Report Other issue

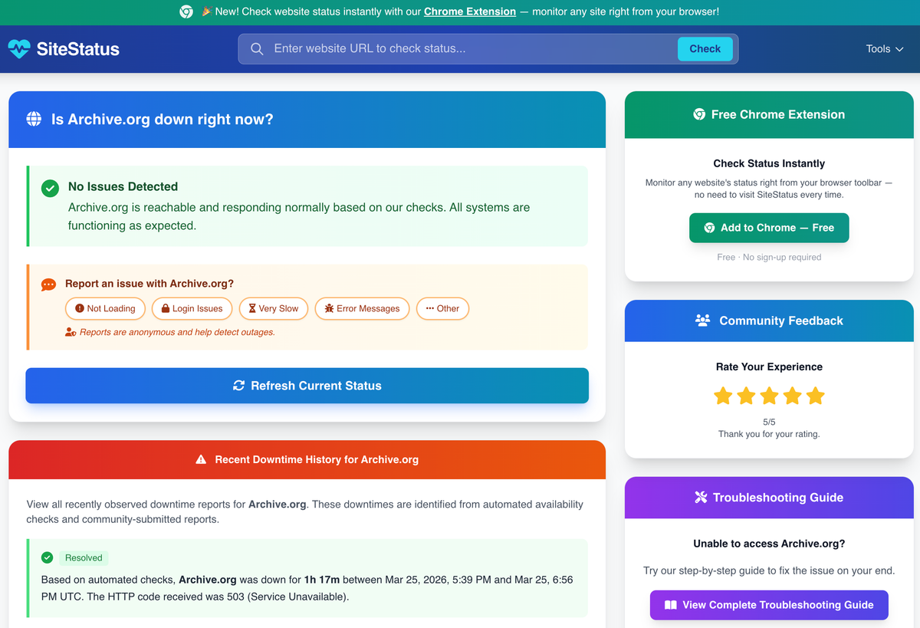point(442,308)
